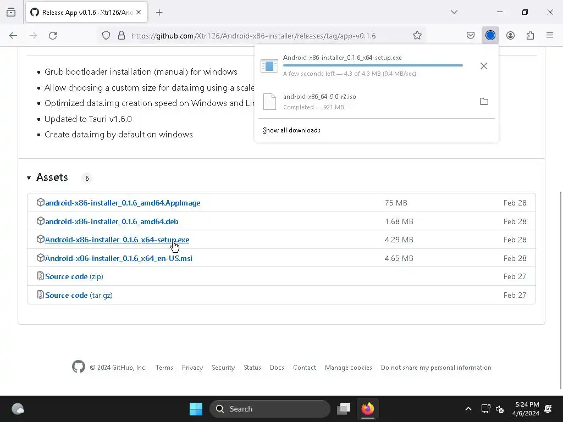Download android-x86-installer_0.1.6_amd64.deb

tap(112, 221)
